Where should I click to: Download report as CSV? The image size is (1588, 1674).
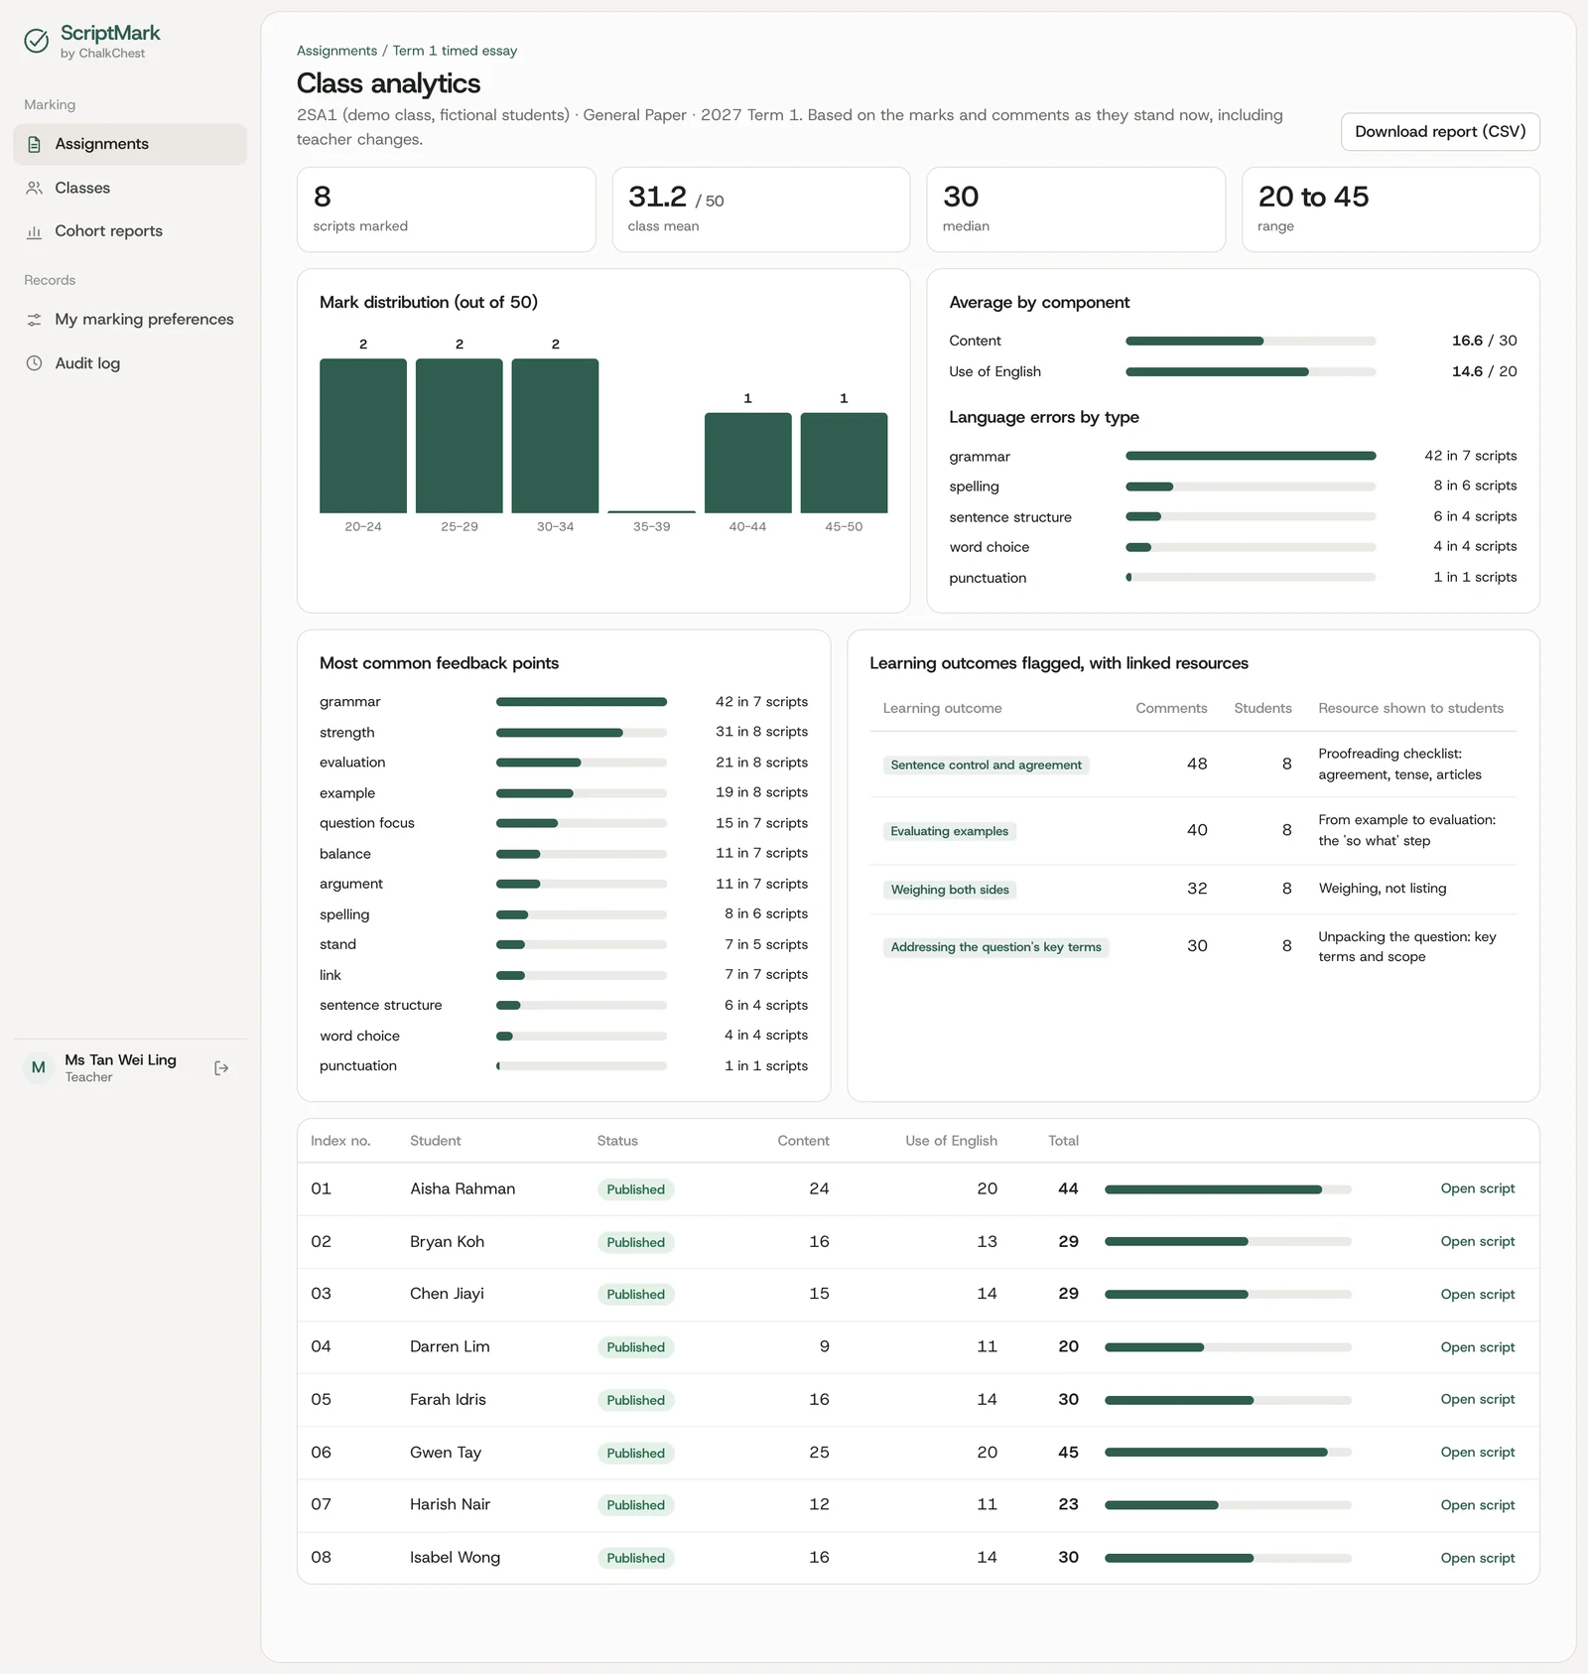click(1440, 132)
